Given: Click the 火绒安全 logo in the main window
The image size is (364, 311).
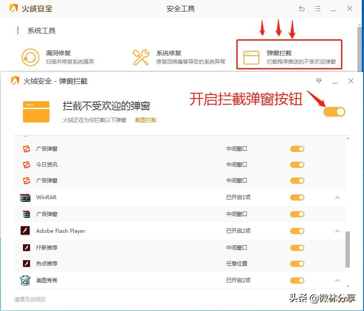Looking at the screenshot, I should click(x=13, y=8).
